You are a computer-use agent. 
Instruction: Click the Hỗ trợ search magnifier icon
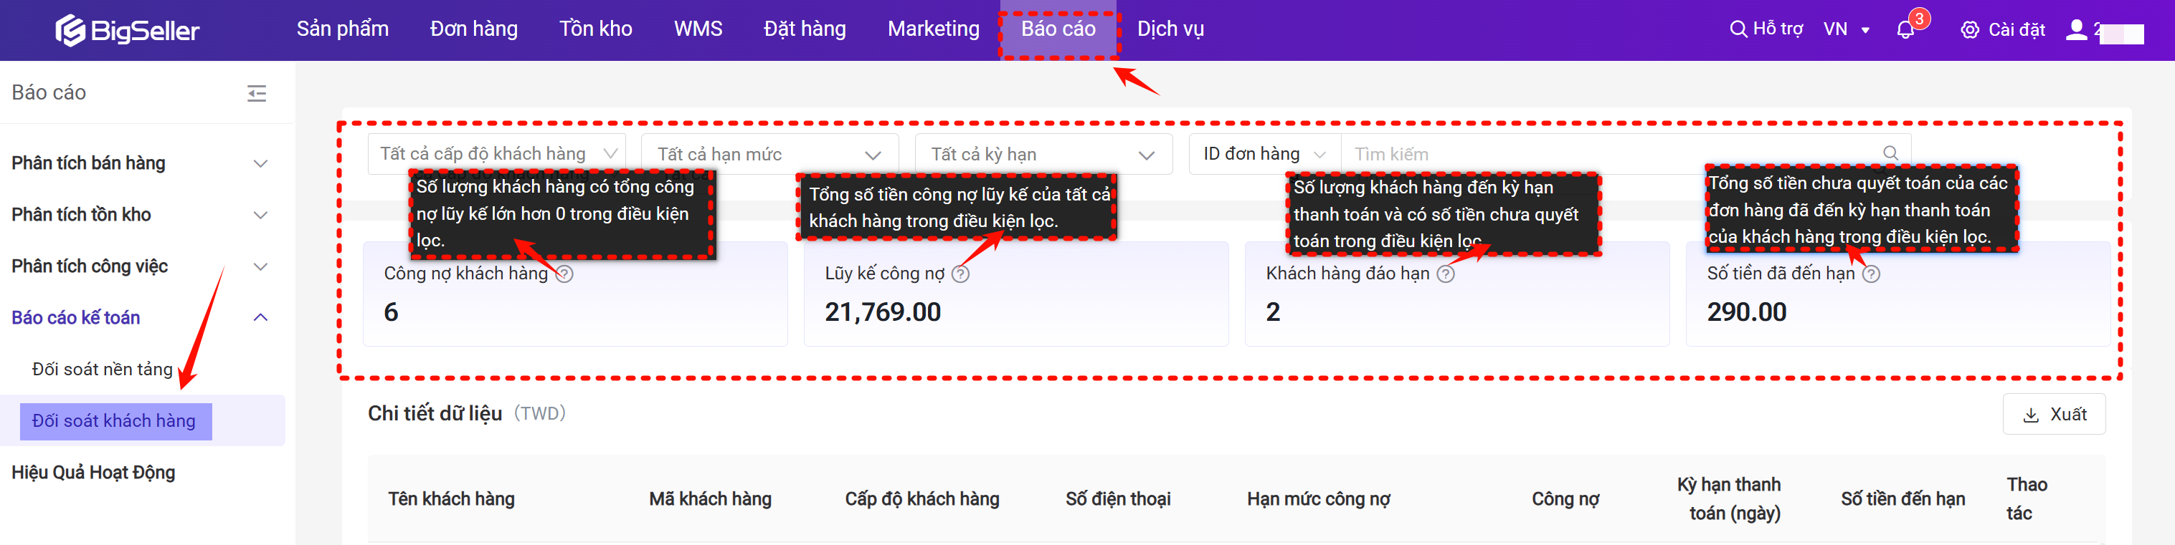tap(1738, 29)
